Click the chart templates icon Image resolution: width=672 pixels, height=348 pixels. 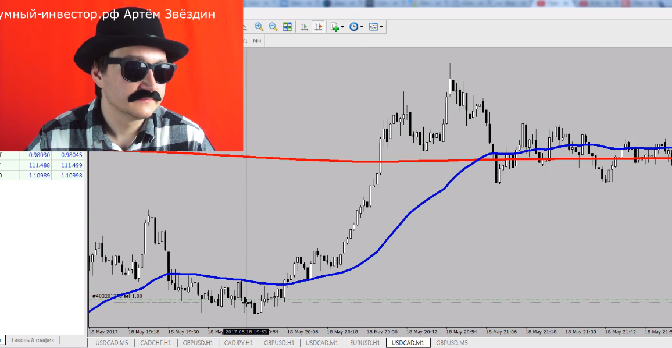click(x=373, y=27)
